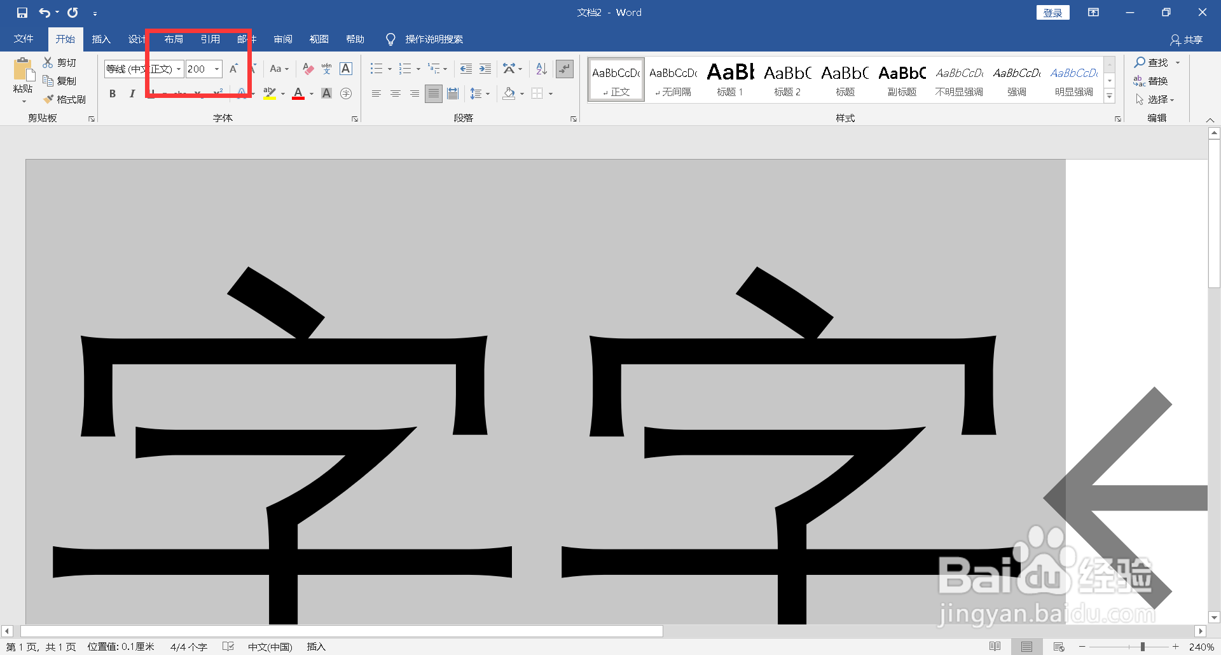Viewport: 1221px width, 655px height.
Task: Toggle 插入 insert mode in status bar
Action: 316,647
